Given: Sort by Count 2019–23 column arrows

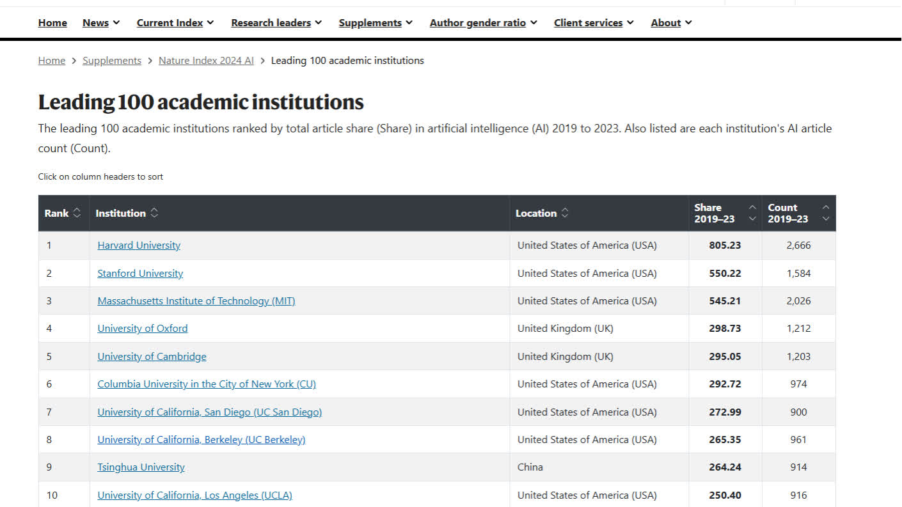Looking at the screenshot, I should [825, 214].
